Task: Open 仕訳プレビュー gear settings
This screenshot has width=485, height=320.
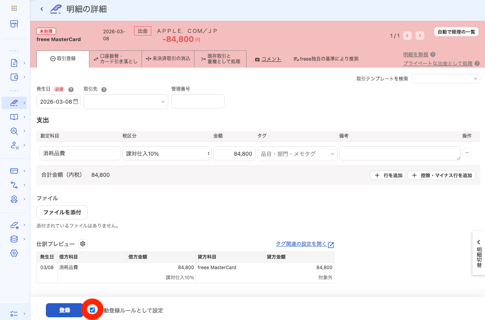Action: [83, 244]
